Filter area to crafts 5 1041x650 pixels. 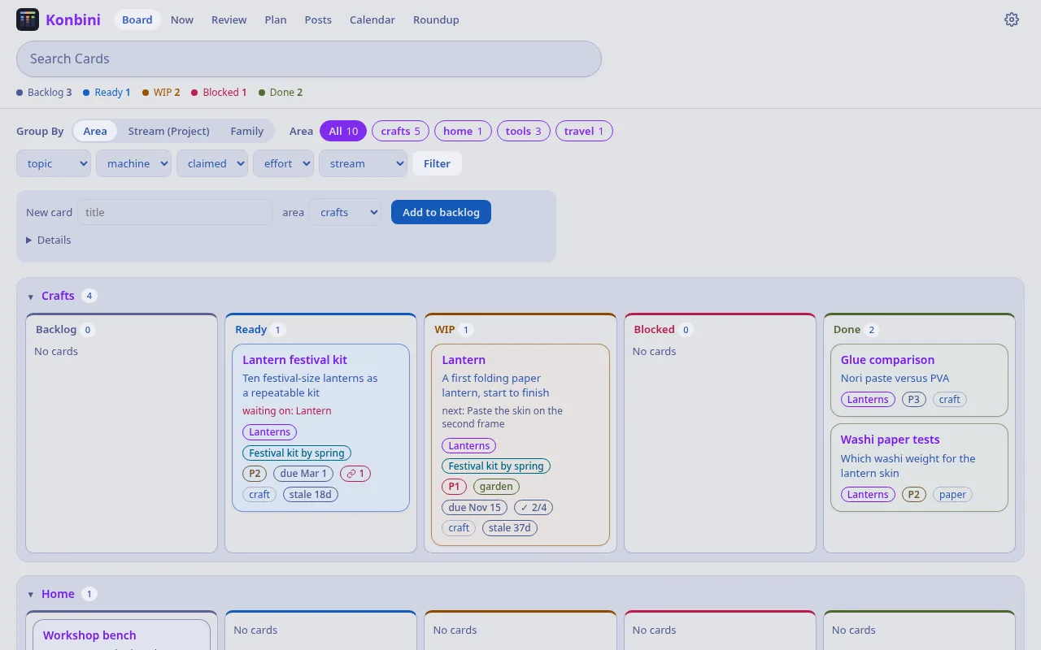pos(401,131)
